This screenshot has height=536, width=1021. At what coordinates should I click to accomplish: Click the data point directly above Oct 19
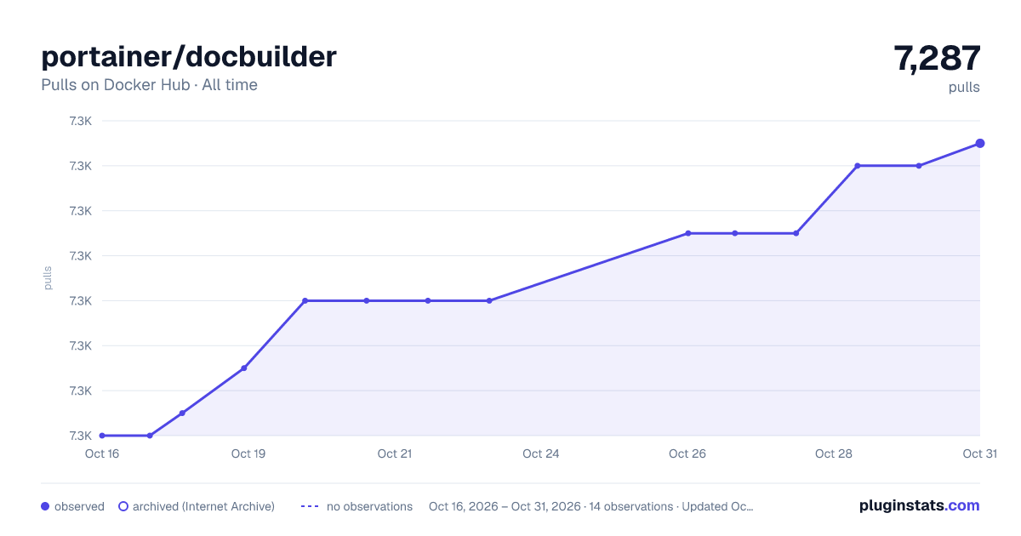pos(244,368)
